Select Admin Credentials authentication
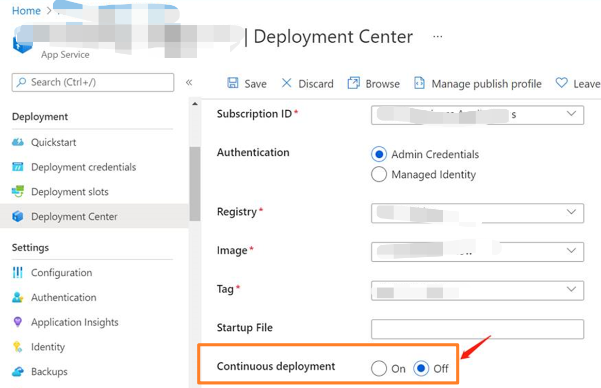The width and height of the screenshot is (601, 388). (379, 154)
